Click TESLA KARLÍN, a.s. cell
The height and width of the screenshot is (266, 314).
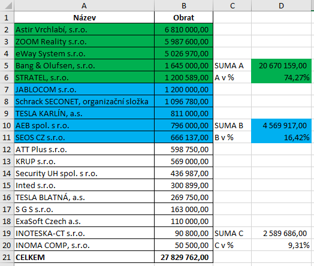[84, 113]
